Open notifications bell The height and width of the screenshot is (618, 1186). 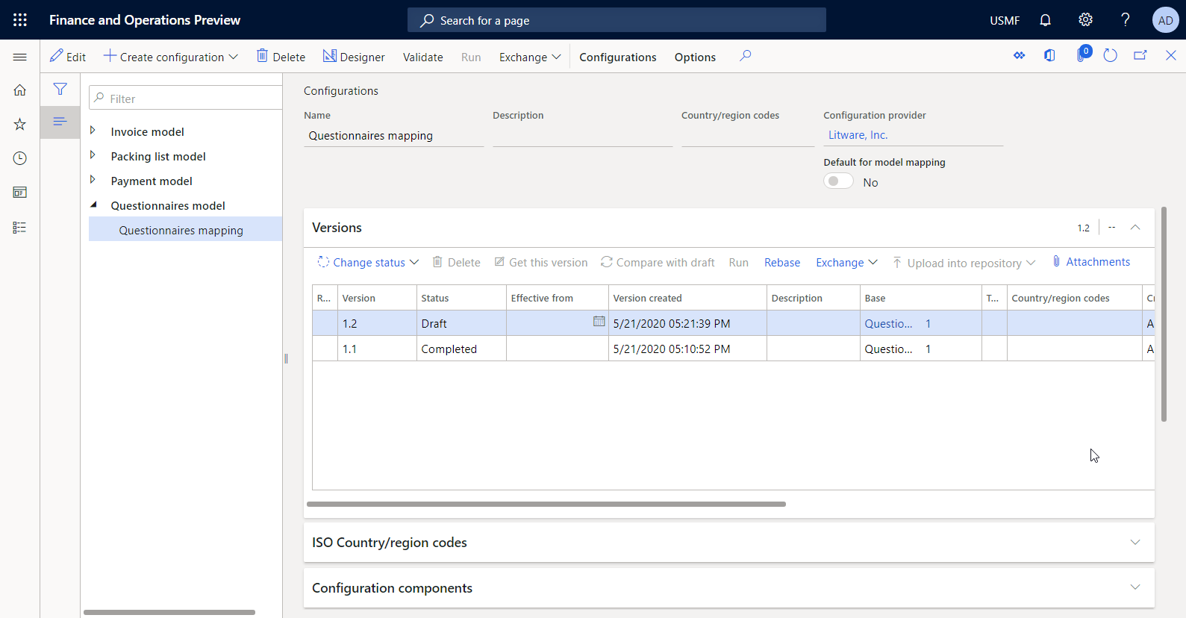pos(1045,20)
